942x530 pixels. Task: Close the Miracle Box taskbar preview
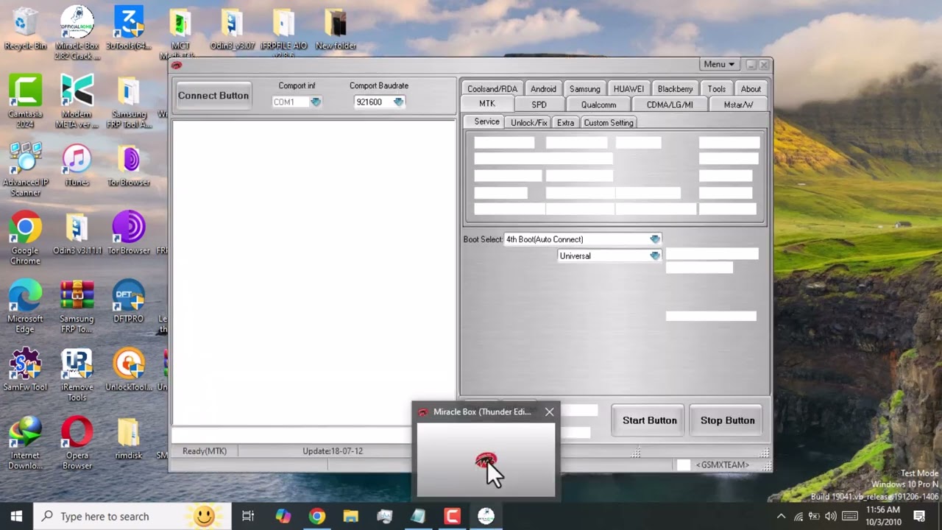(x=549, y=412)
